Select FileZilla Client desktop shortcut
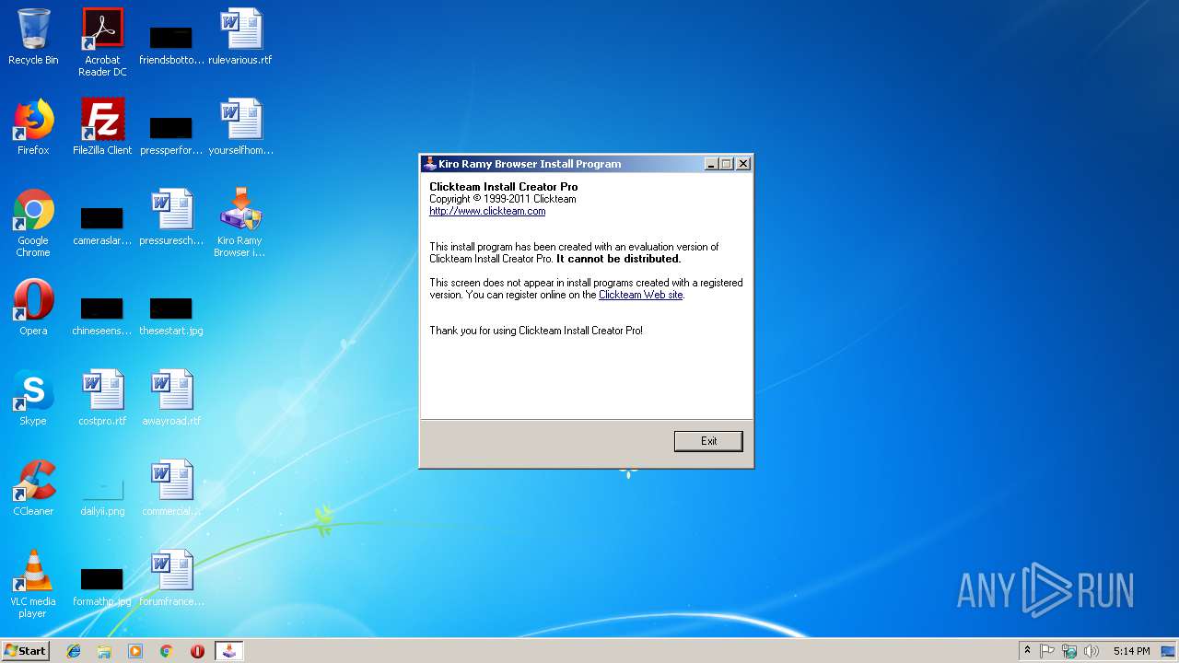 [102, 127]
